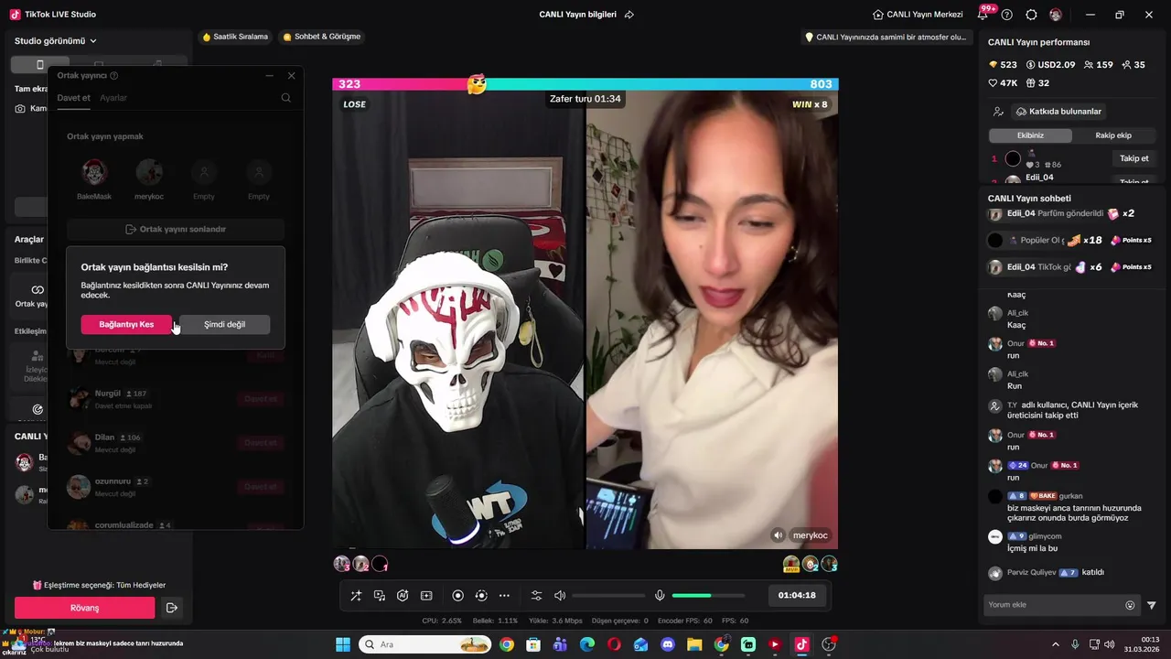Click the taskbar Ara search box
1171x659 pixels.
(x=424, y=644)
